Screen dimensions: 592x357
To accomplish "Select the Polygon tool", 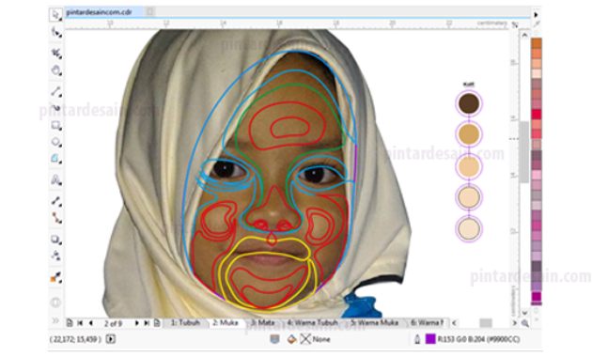I will [56, 159].
